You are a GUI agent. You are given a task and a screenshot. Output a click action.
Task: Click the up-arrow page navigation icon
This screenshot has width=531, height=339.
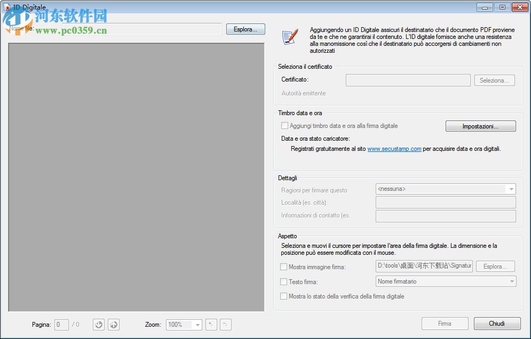click(x=114, y=325)
